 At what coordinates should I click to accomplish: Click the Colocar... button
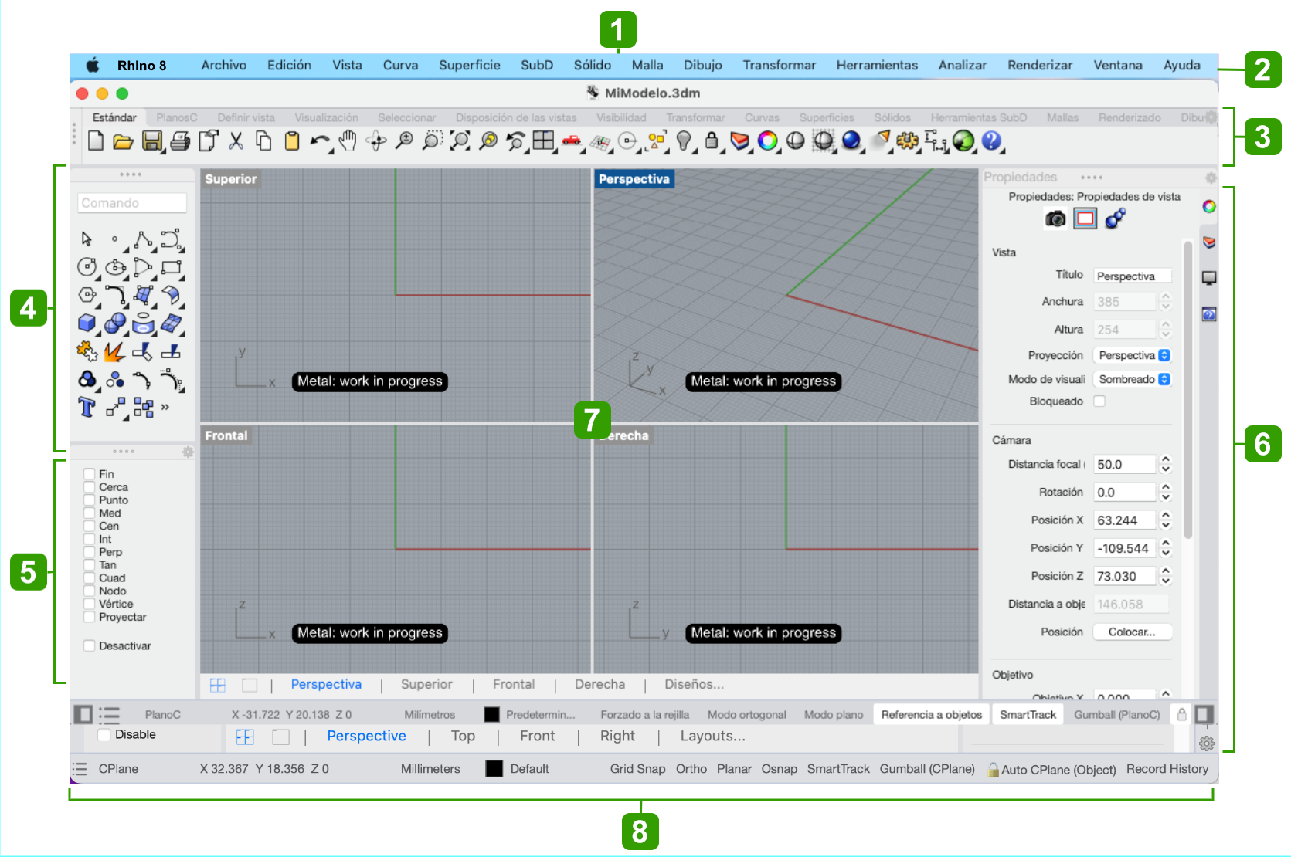[1132, 632]
